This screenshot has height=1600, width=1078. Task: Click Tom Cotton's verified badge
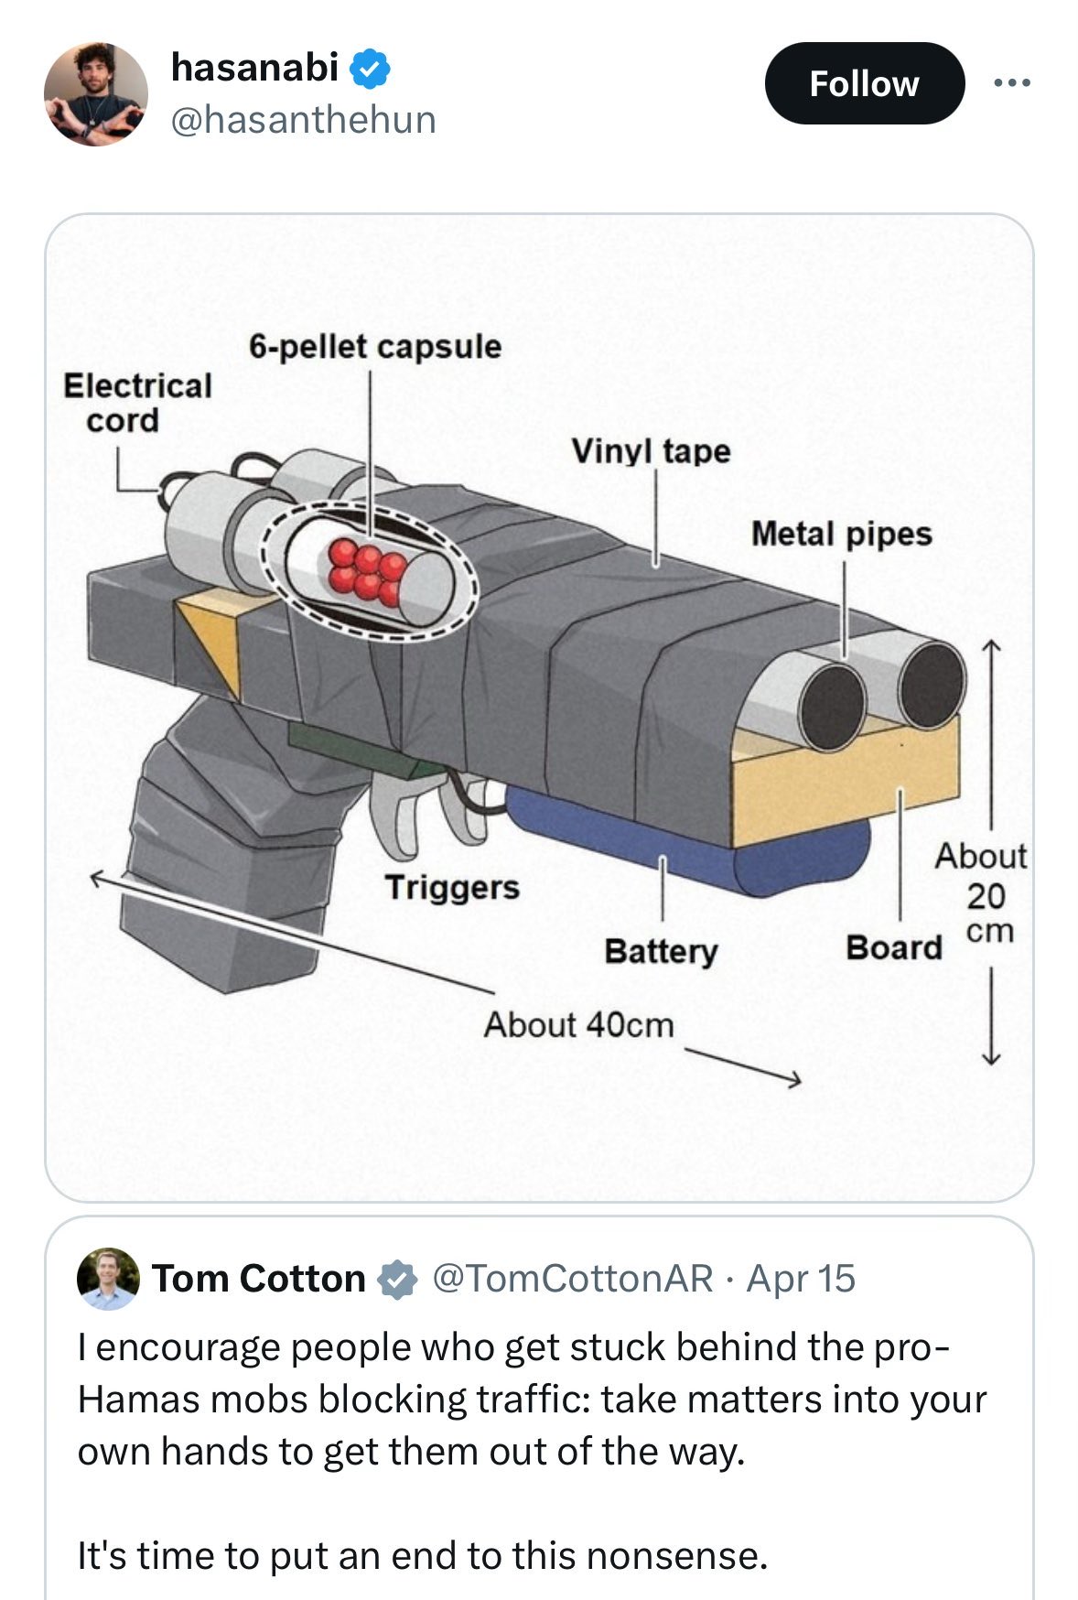click(x=395, y=1279)
